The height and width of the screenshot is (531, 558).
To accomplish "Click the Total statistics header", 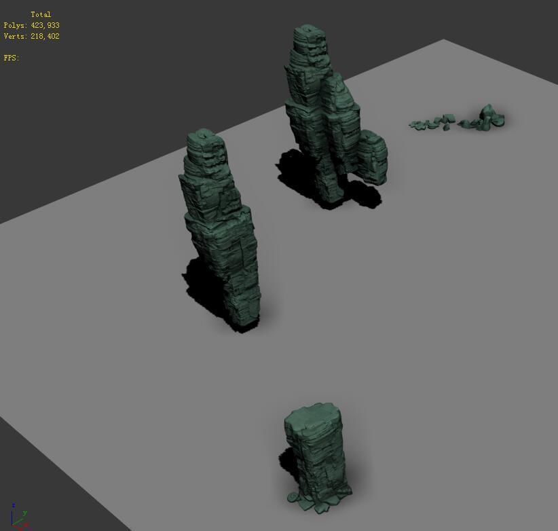I will coord(41,14).
